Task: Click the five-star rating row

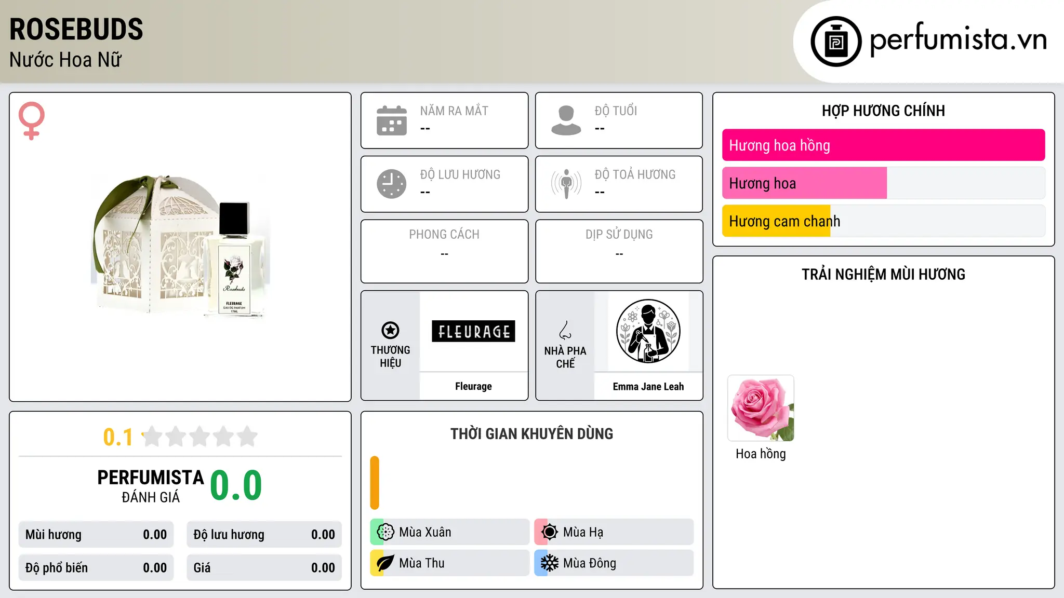Action: tap(200, 437)
